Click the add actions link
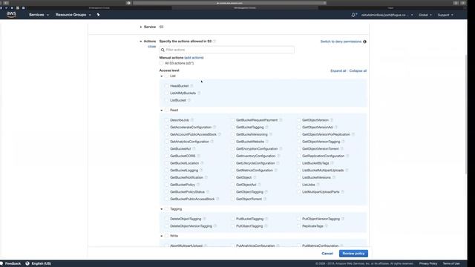475x267 pixels. tap(194, 58)
